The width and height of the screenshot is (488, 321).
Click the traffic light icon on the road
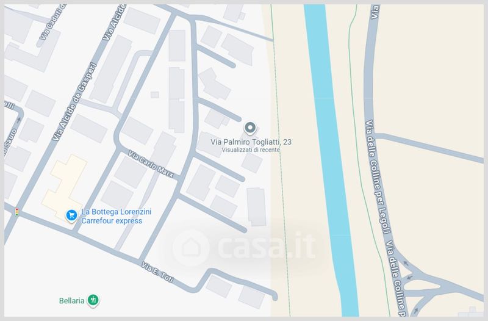(17, 212)
